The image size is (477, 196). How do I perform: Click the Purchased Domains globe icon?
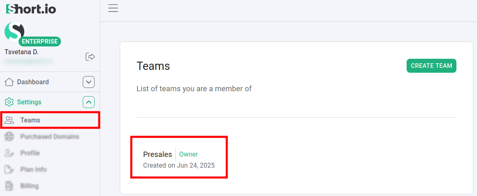(x=9, y=136)
